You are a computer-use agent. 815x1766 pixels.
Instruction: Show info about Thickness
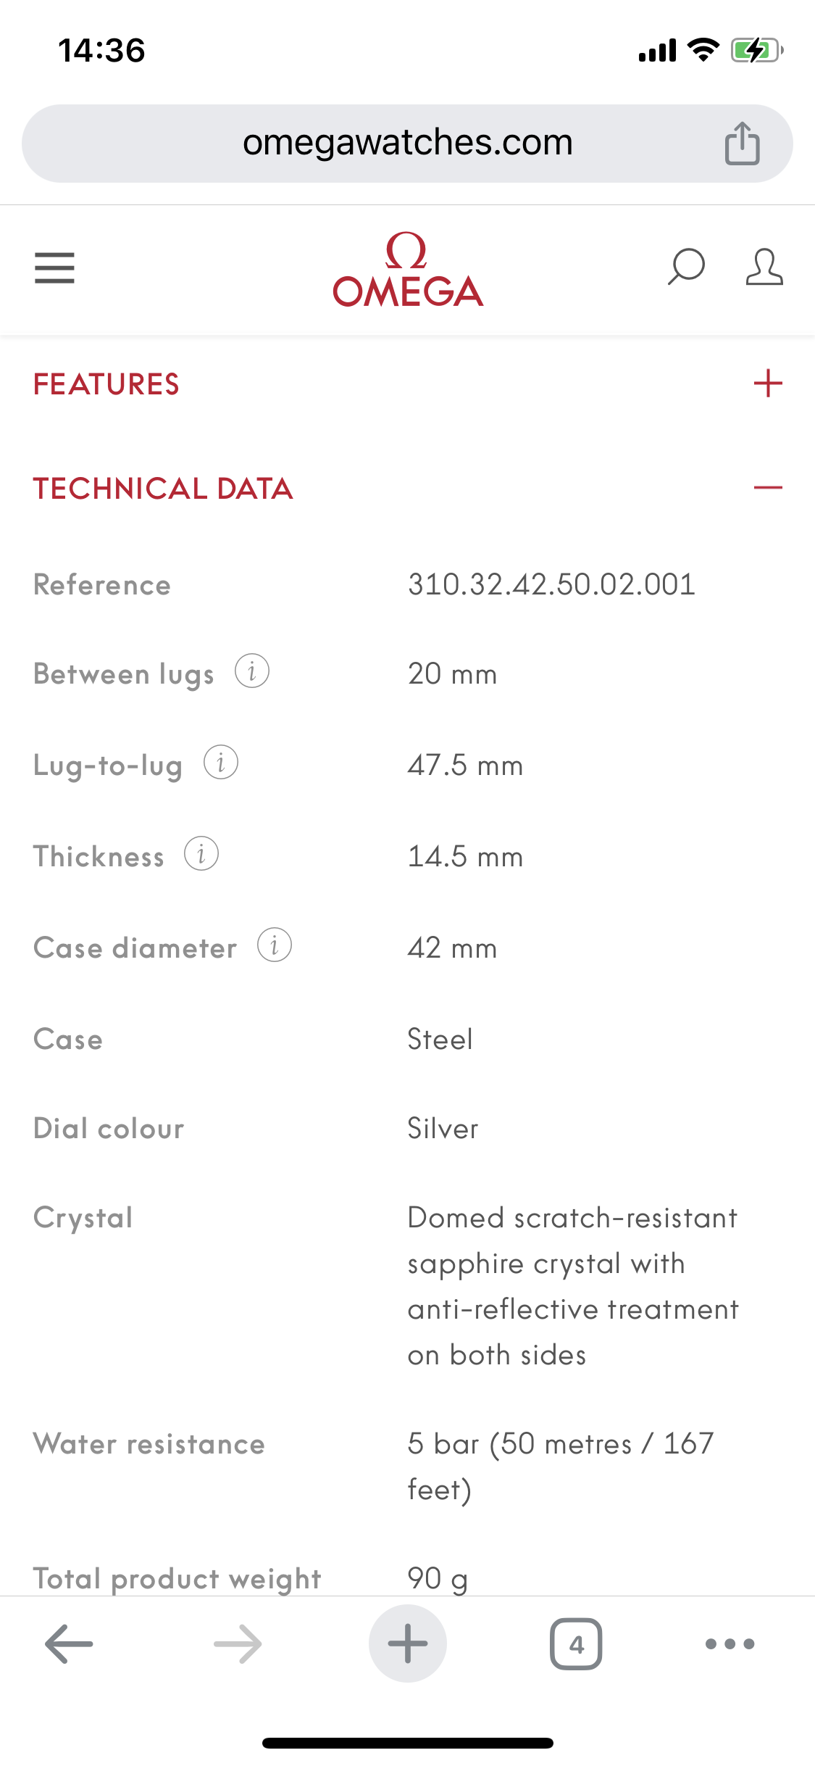pyautogui.click(x=201, y=854)
